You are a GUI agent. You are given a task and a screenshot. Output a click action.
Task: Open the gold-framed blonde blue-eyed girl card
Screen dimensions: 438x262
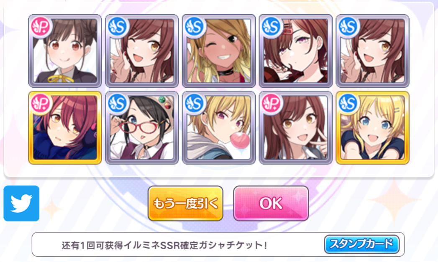373,128
